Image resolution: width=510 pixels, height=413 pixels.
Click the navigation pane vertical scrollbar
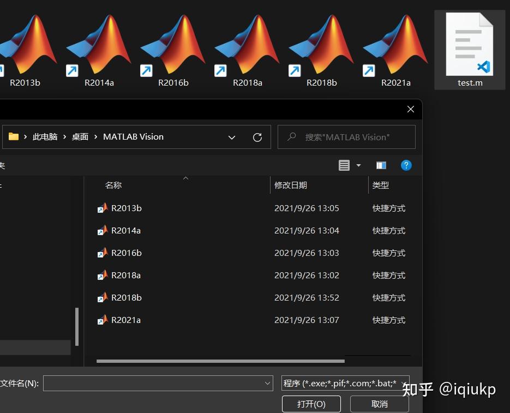tap(77, 326)
